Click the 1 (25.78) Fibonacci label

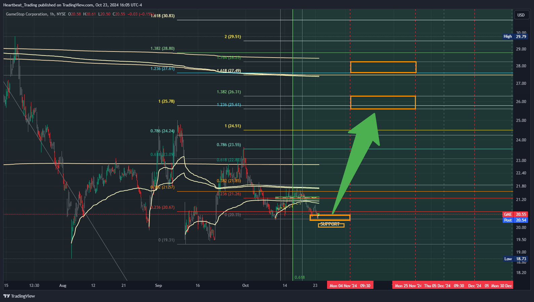point(167,101)
